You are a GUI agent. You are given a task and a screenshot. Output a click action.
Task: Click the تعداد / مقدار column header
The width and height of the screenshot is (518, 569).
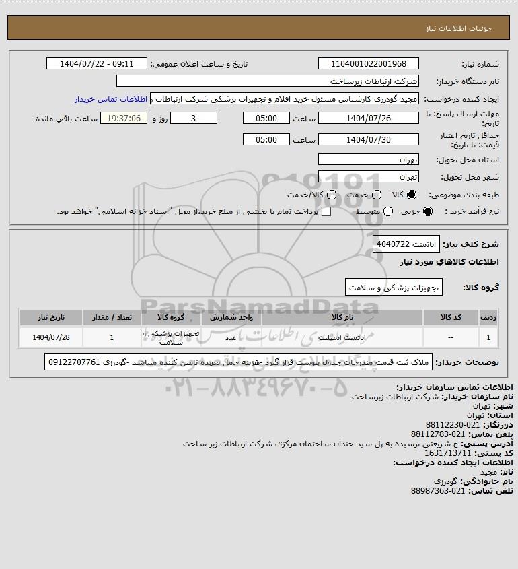[112, 318]
